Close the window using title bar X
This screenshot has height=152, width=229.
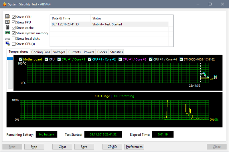point(222,4)
